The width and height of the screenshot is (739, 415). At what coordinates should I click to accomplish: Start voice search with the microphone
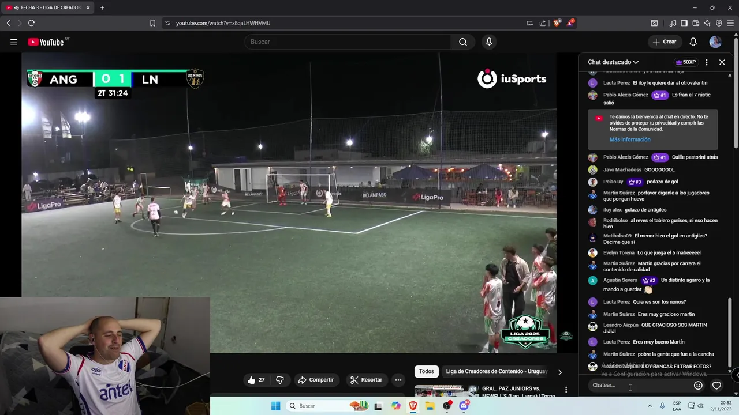489,41
